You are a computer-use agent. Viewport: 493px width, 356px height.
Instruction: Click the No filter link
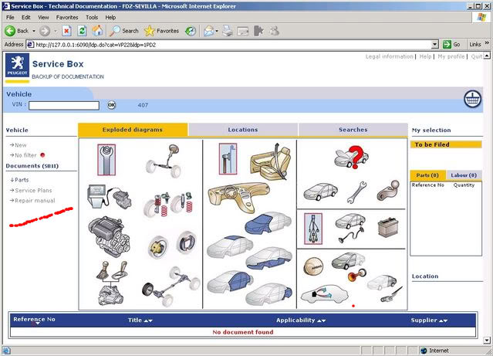pos(25,155)
